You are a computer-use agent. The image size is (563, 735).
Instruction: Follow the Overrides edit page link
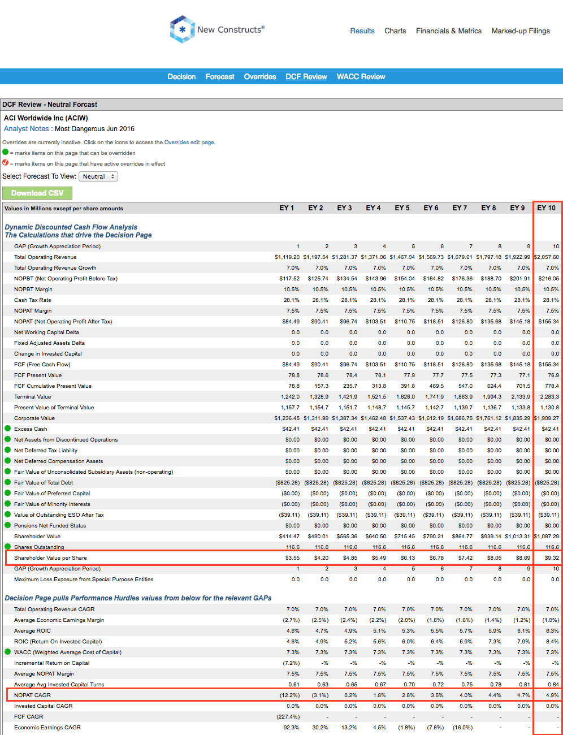tap(189, 142)
